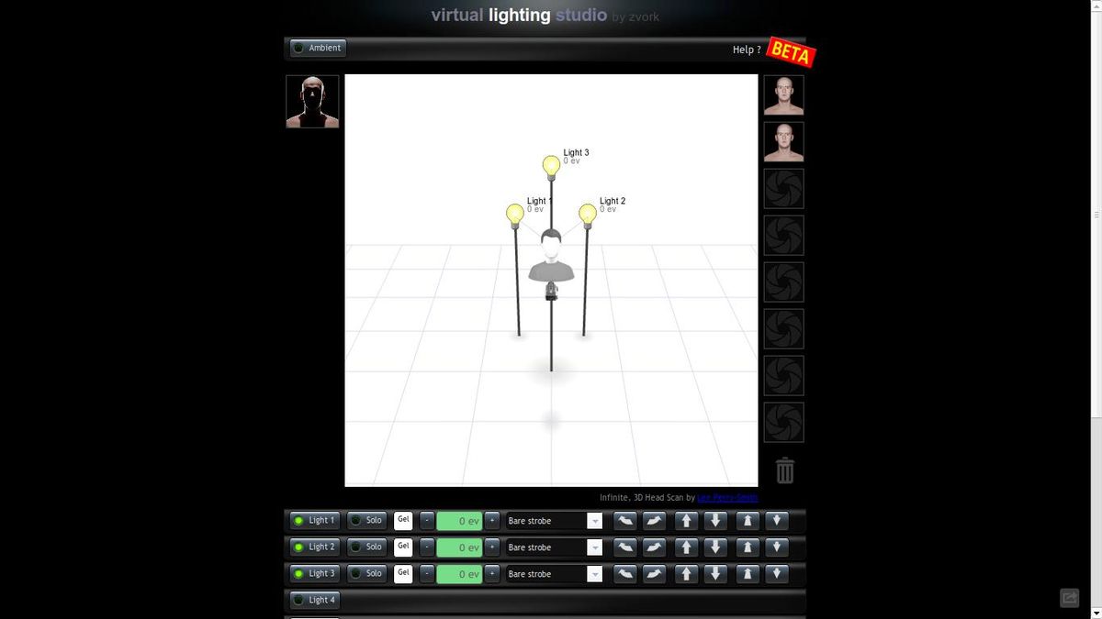The height and width of the screenshot is (619, 1102).
Task: Open Light 2 modifier type dropdown
Action: (555, 547)
